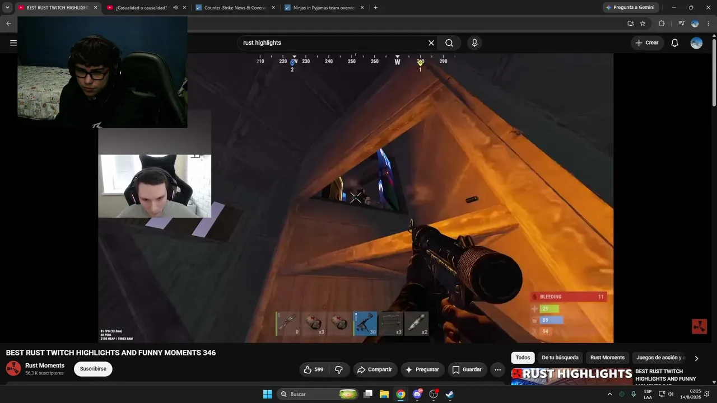Subscribe with the 'Suscribirse' button
The height and width of the screenshot is (403, 717).
(x=93, y=369)
